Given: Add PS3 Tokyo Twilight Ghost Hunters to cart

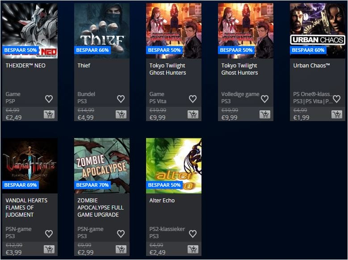Looking at the screenshot, I should (x=265, y=114).
